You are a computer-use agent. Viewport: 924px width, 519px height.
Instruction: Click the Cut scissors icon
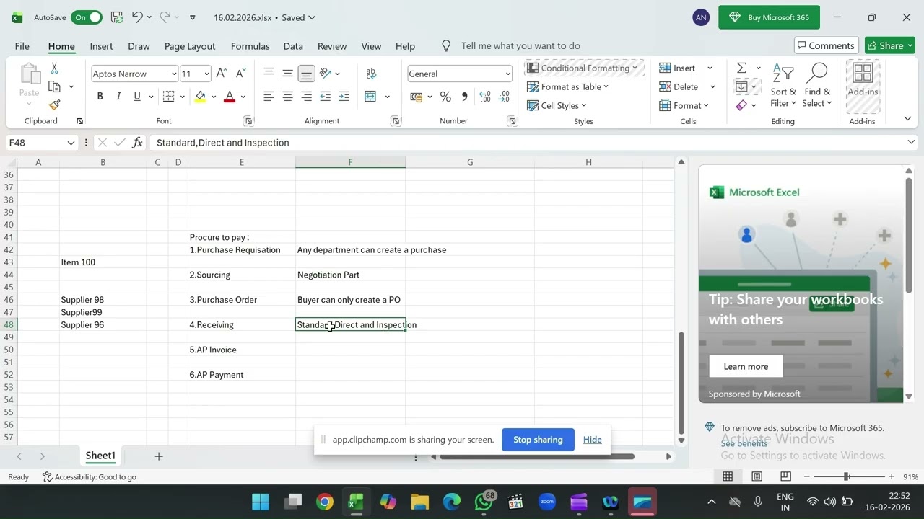pos(54,68)
